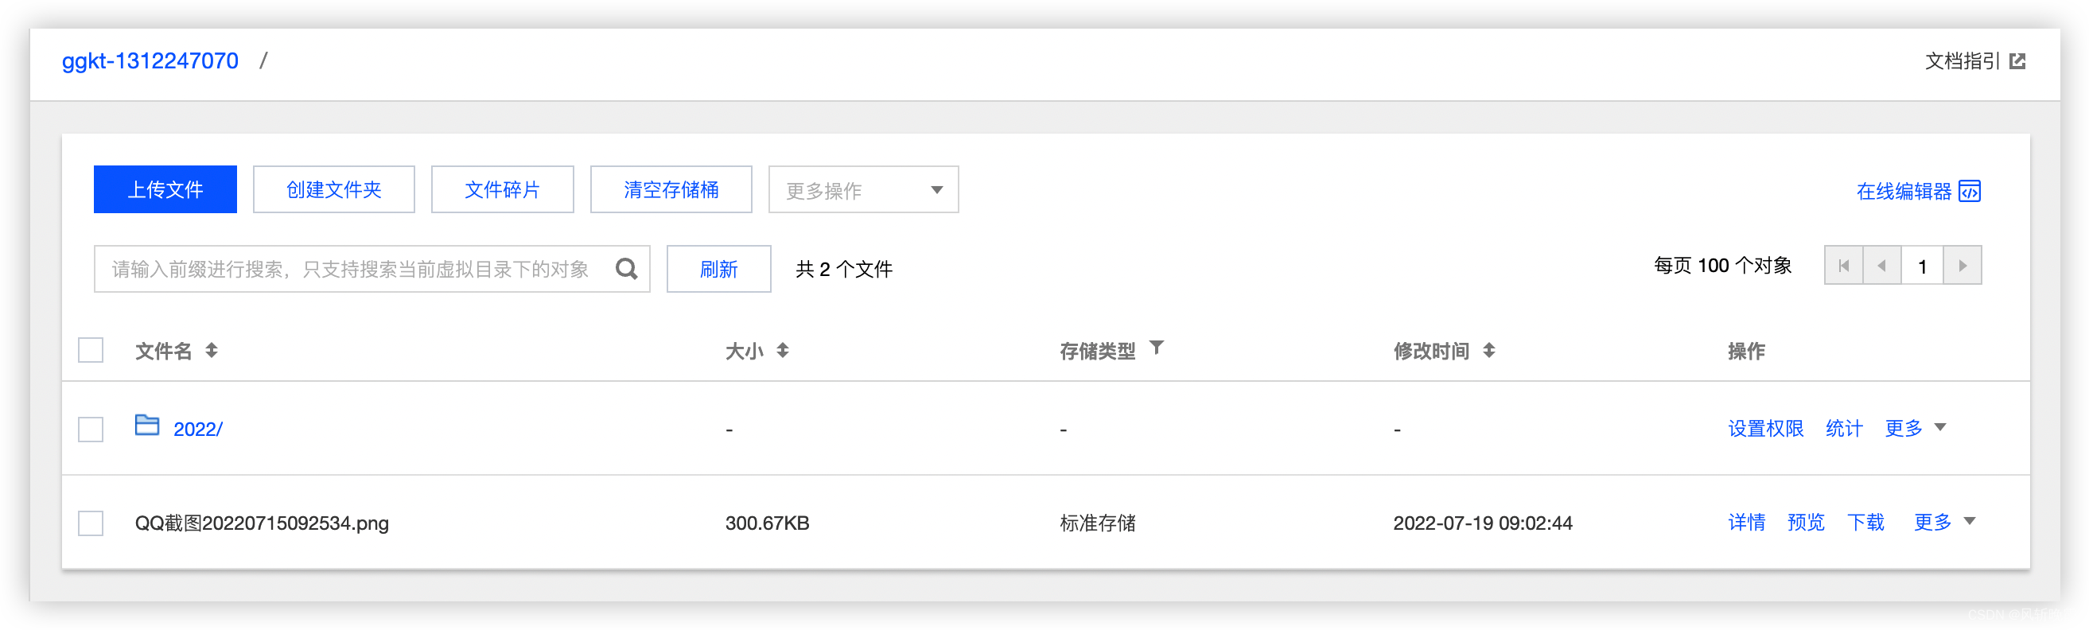This screenshot has height=630, width=2089.
Task: Click the 刷新 button
Action: (718, 269)
